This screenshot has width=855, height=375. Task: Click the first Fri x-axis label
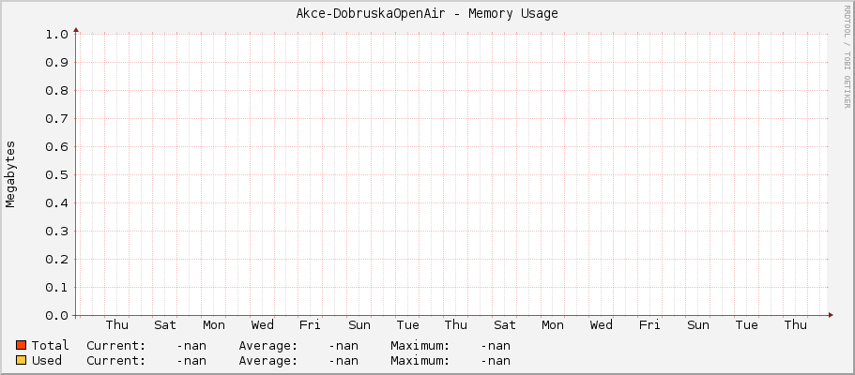click(311, 325)
